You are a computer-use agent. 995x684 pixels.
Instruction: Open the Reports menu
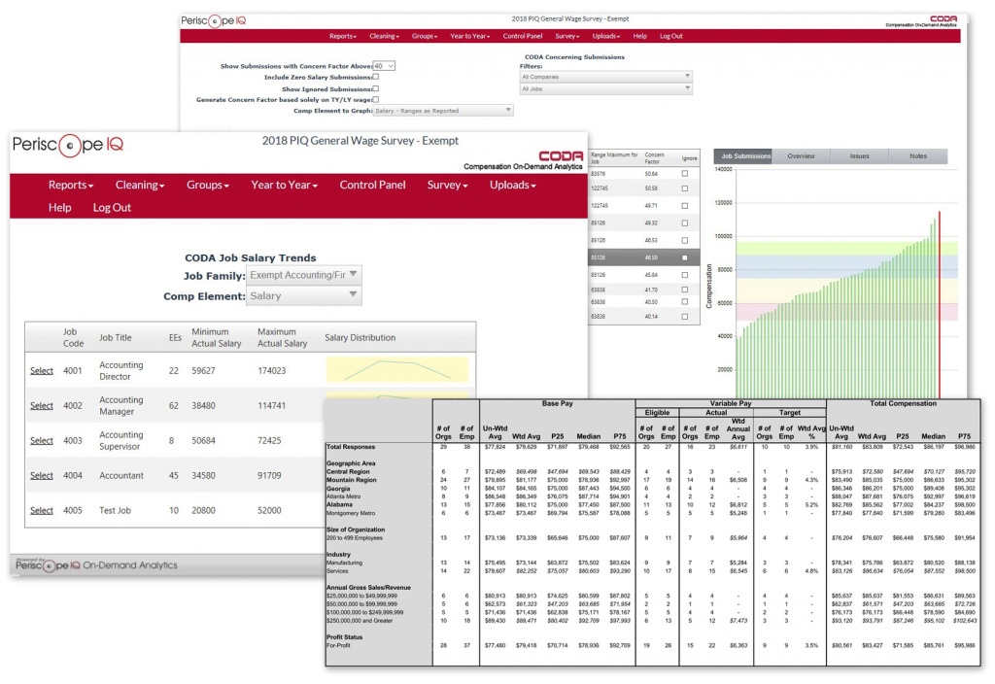click(70, 185)
